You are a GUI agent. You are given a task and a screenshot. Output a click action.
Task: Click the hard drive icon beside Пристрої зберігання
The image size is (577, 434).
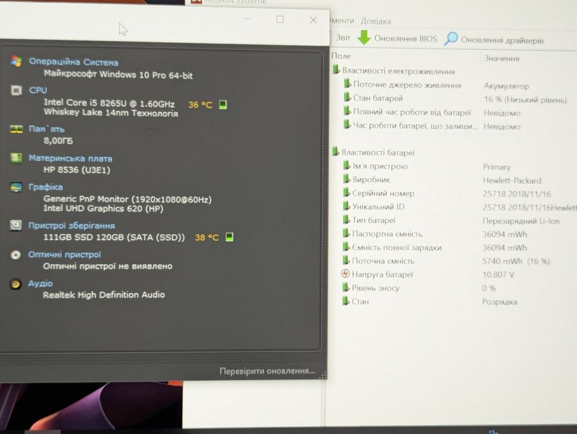coord(16,225)
